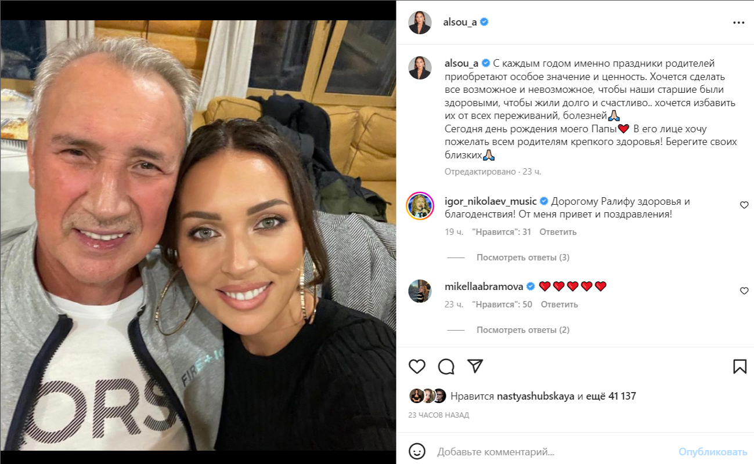Open nastyashubskaya profile from likes
The width and height of the screenshot is (754, 464).
point(536,396)
